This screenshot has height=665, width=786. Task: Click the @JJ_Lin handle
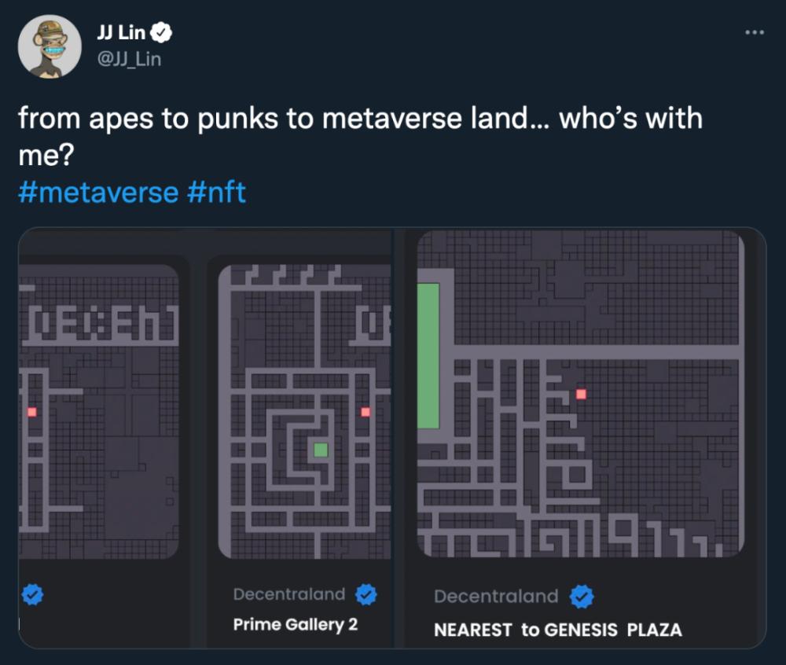point(128,58)
